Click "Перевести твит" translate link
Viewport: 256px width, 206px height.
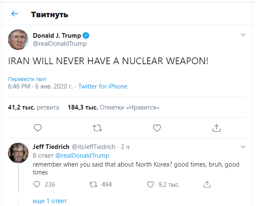point(27,79)
